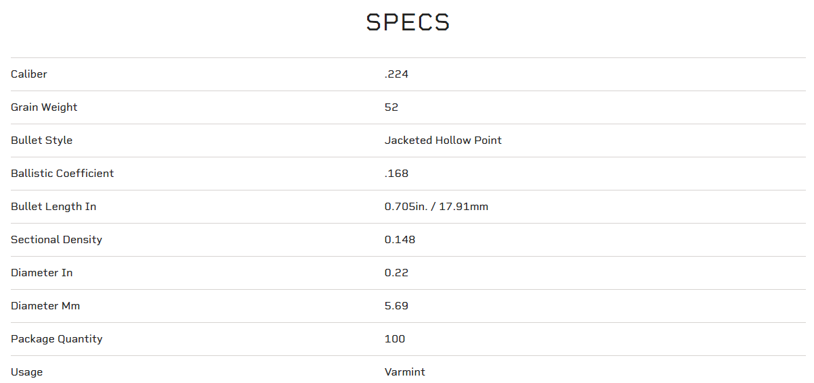Select the 5.69 diameter value
Image resolution: width=814 pixels, height=383 pixels.
click(396, 306)
